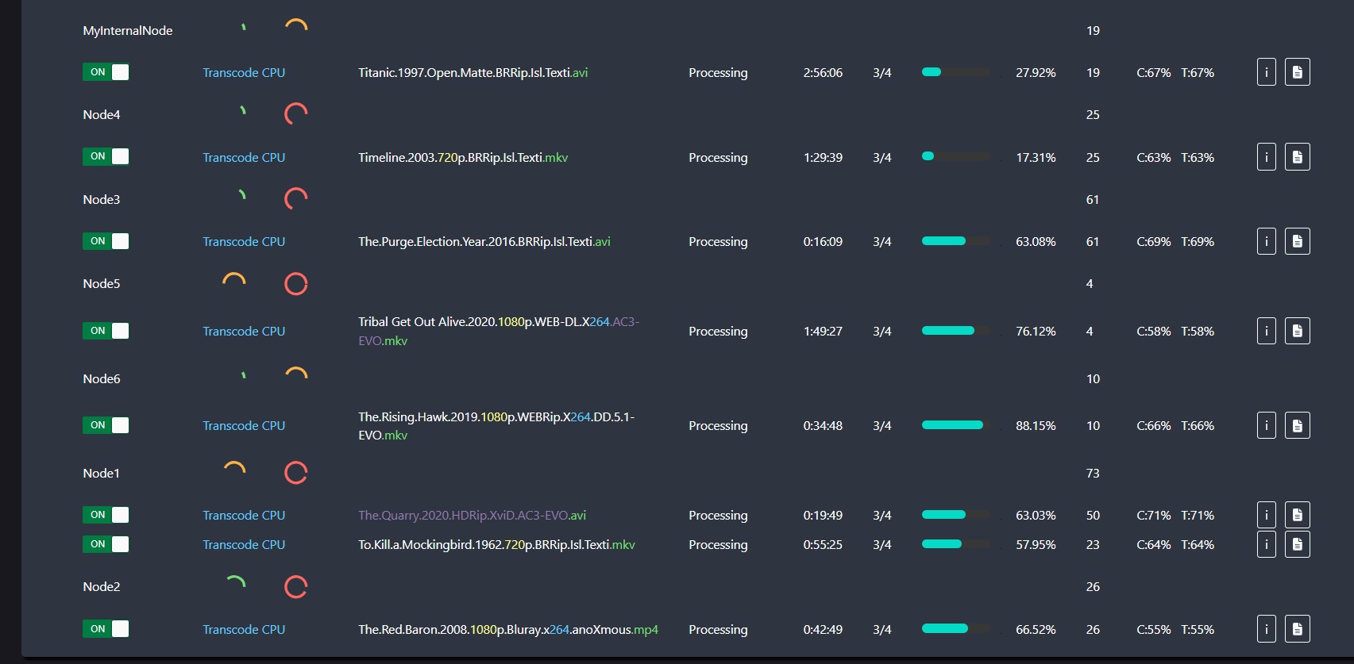
Task: Turn off the Titanic worker ON toggle
Action: pos(106,72)
